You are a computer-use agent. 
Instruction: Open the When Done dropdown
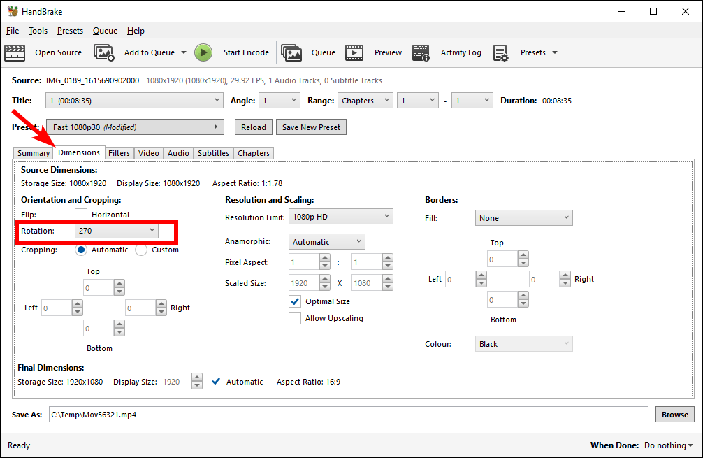[x=669, y=445]
